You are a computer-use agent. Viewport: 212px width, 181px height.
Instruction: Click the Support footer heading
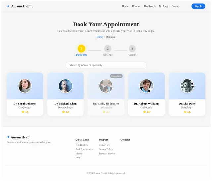pyautogui.click(x=103, y=140)
